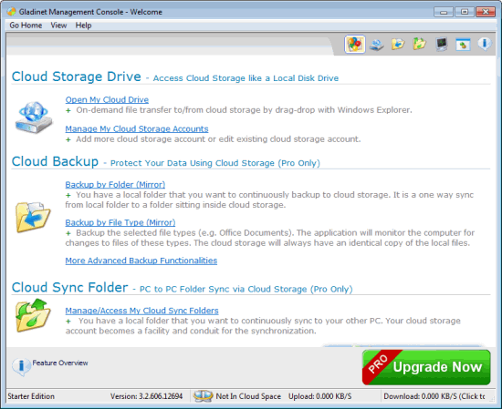The image size is (502, 409).
Task: Click the Cloud Backup heading
Action: [55, 161]
